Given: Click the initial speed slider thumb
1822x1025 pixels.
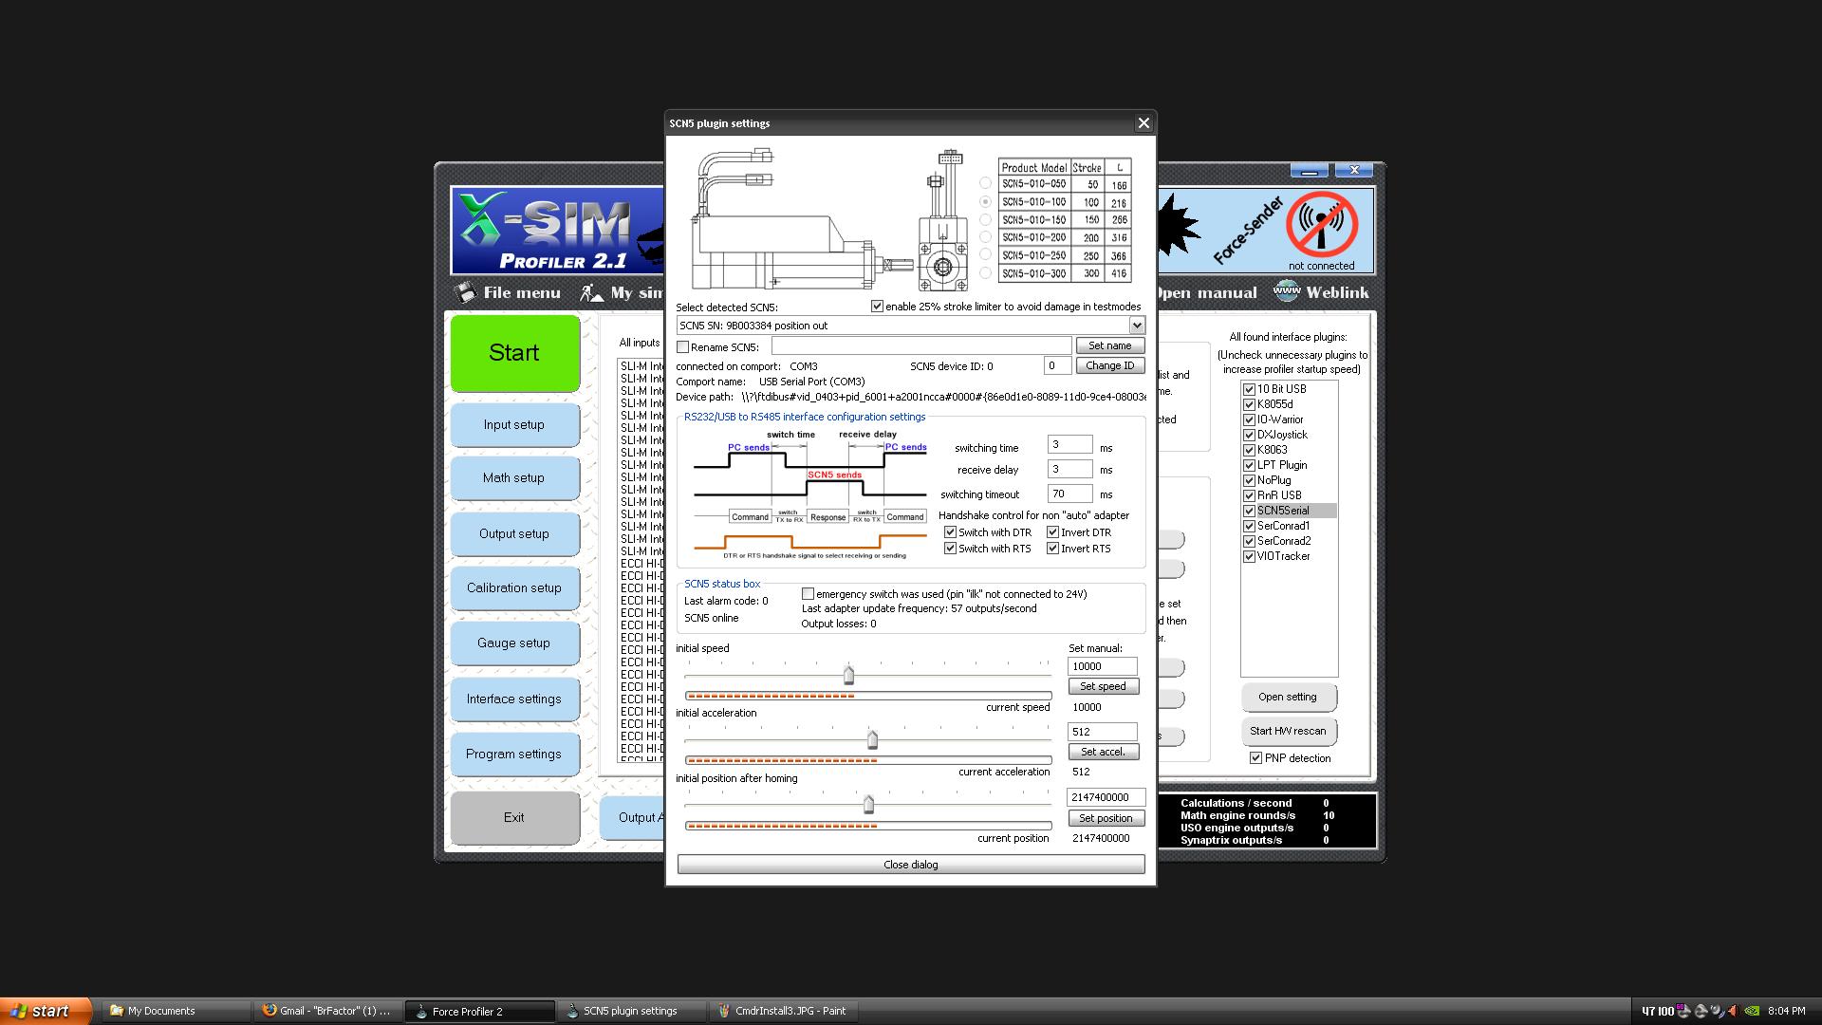Looking at the screenshot, I should [848, 675].
